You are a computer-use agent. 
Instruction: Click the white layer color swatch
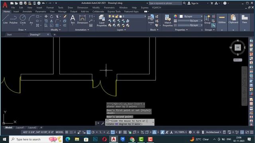pyautogui.click(x=120, y=16)
